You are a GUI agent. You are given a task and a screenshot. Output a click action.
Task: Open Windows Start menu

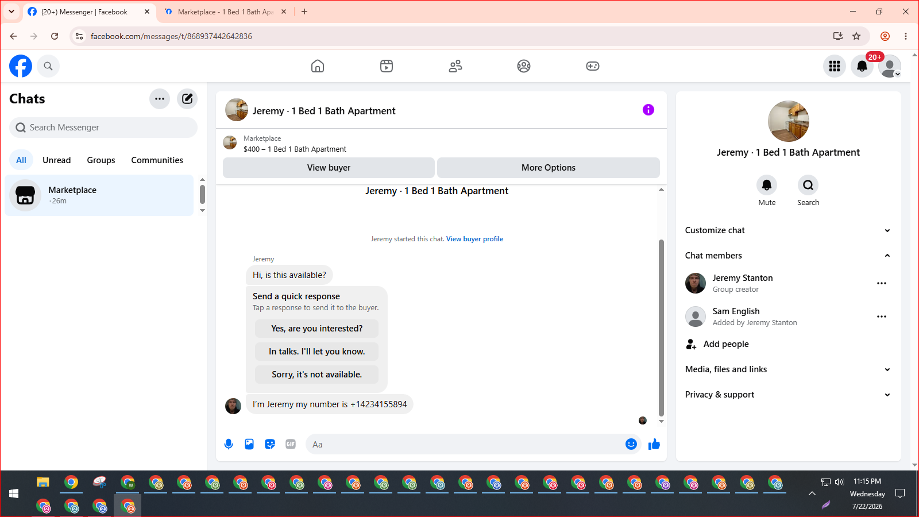pyautogui.click(x=14, y=493)
